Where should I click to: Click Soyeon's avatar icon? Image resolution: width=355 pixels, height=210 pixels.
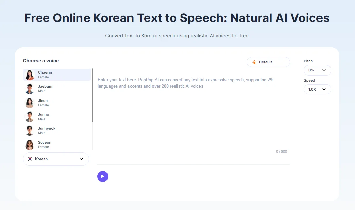click(30, 145)
